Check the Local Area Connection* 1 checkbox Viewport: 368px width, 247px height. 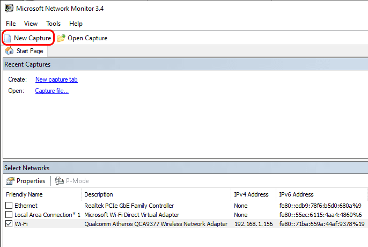pos(9,215)
